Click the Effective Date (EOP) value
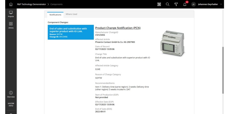Screen dimensions: 229x114 [105, 104]
